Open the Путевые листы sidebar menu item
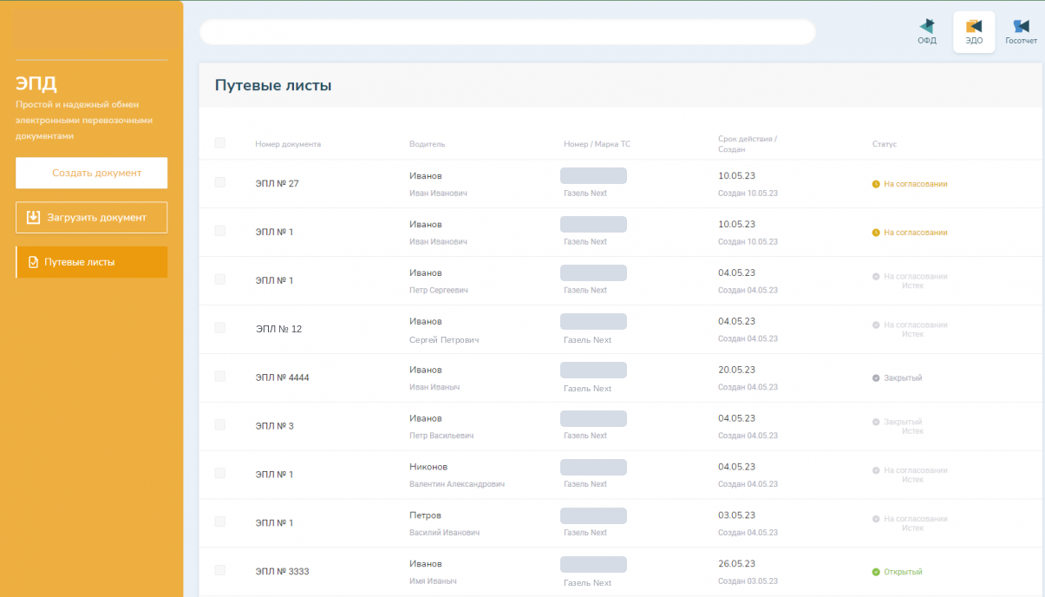This screenshot has height=597, width=1045. [x=92, y=262]
